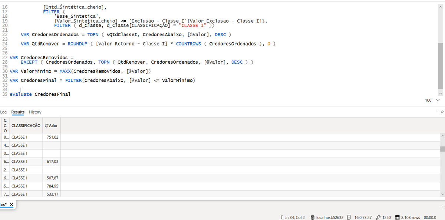Click Ln 34, Col 2 status text
445x220 pixels.
click(x=295, y=217)
